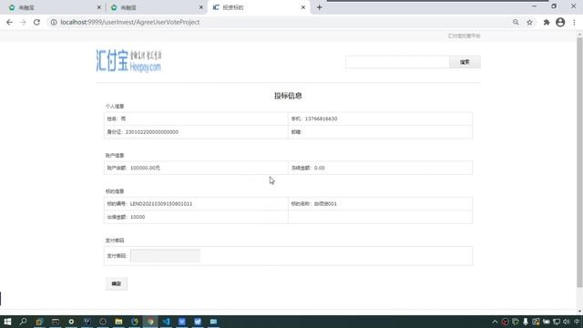Close the first browser tab
The image size is (583, 328).
coord(99,7)
